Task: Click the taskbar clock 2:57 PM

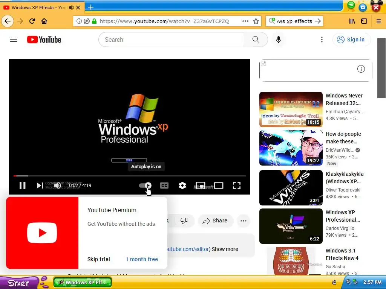Action: click(x=372, y=282)
